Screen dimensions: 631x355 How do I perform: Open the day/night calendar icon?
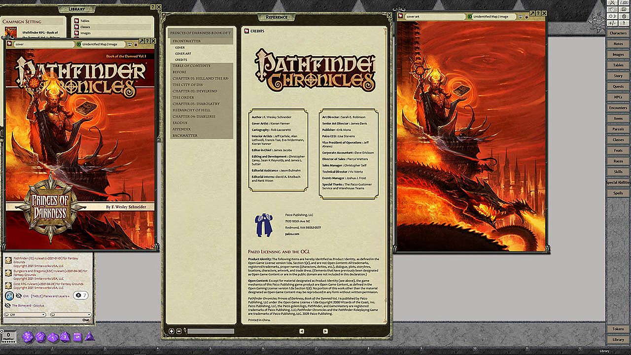tap(612, 16)
